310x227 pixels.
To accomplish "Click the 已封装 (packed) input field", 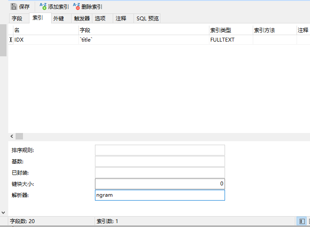I will pos(160,173).
